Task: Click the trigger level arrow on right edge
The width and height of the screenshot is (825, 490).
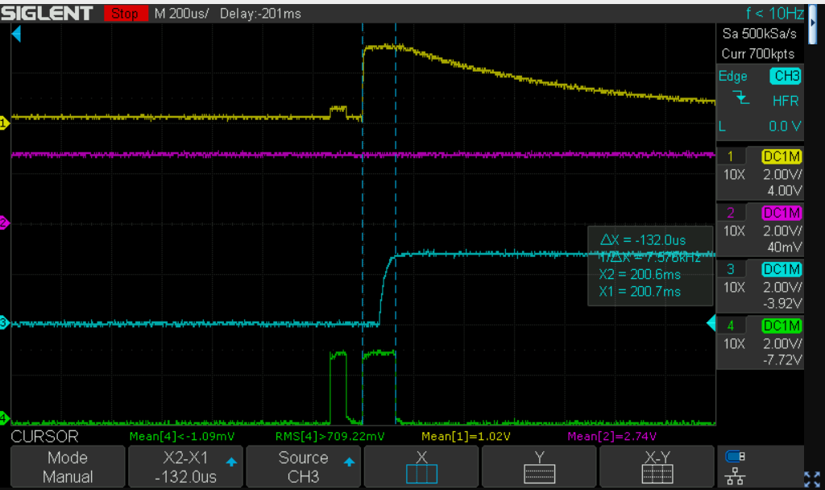Action: 711,323
